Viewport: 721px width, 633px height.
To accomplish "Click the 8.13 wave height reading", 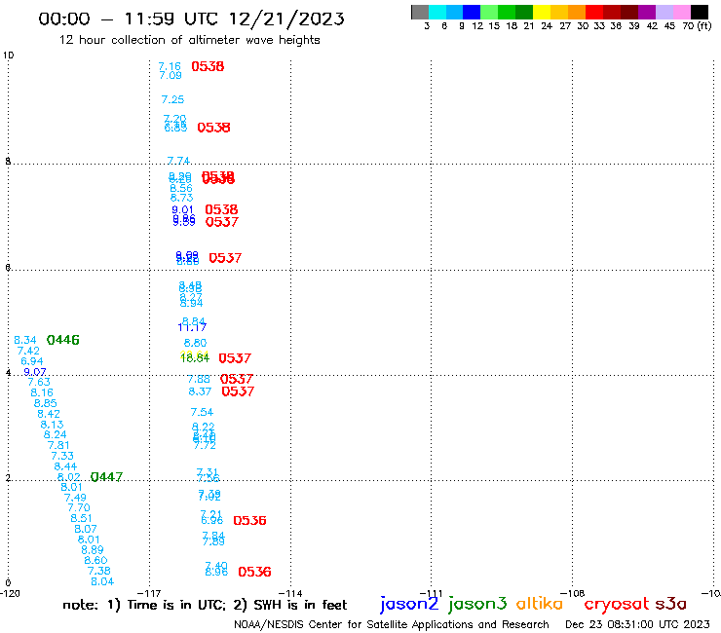I will click(x=52, y=425).
